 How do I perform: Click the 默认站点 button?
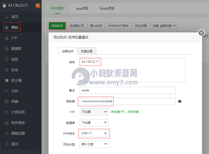pos(96,26)
